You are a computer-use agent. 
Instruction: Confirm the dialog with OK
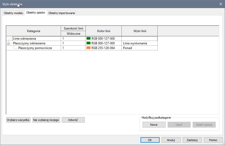click(150, 140)
